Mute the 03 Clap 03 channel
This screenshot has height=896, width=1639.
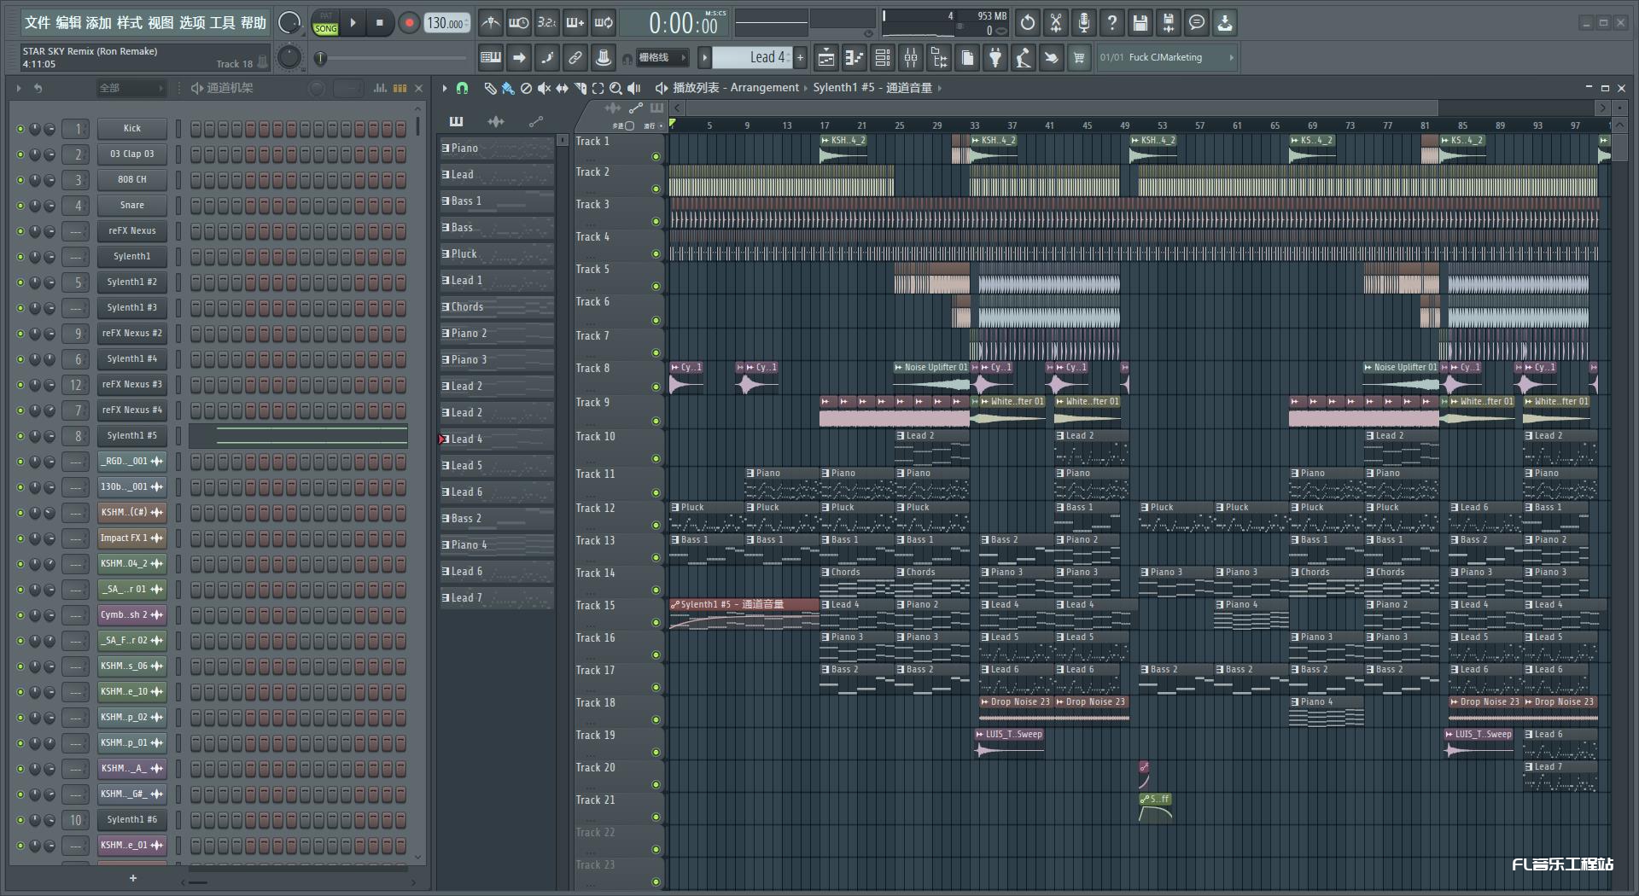click(20, 154)
